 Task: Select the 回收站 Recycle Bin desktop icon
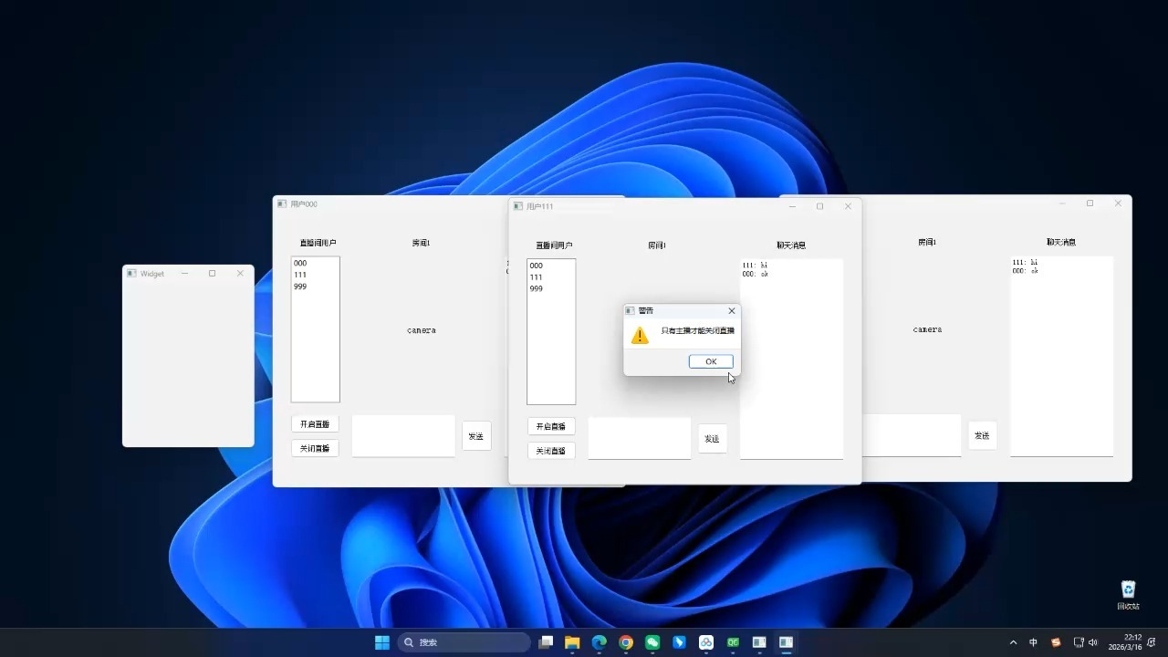1128,595
